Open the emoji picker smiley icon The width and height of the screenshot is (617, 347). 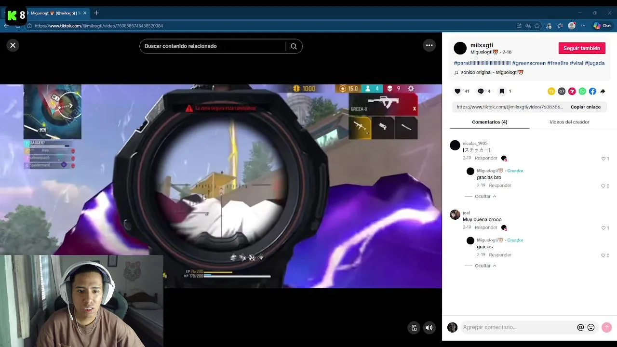pyautogui.click(x=591, y=327)
